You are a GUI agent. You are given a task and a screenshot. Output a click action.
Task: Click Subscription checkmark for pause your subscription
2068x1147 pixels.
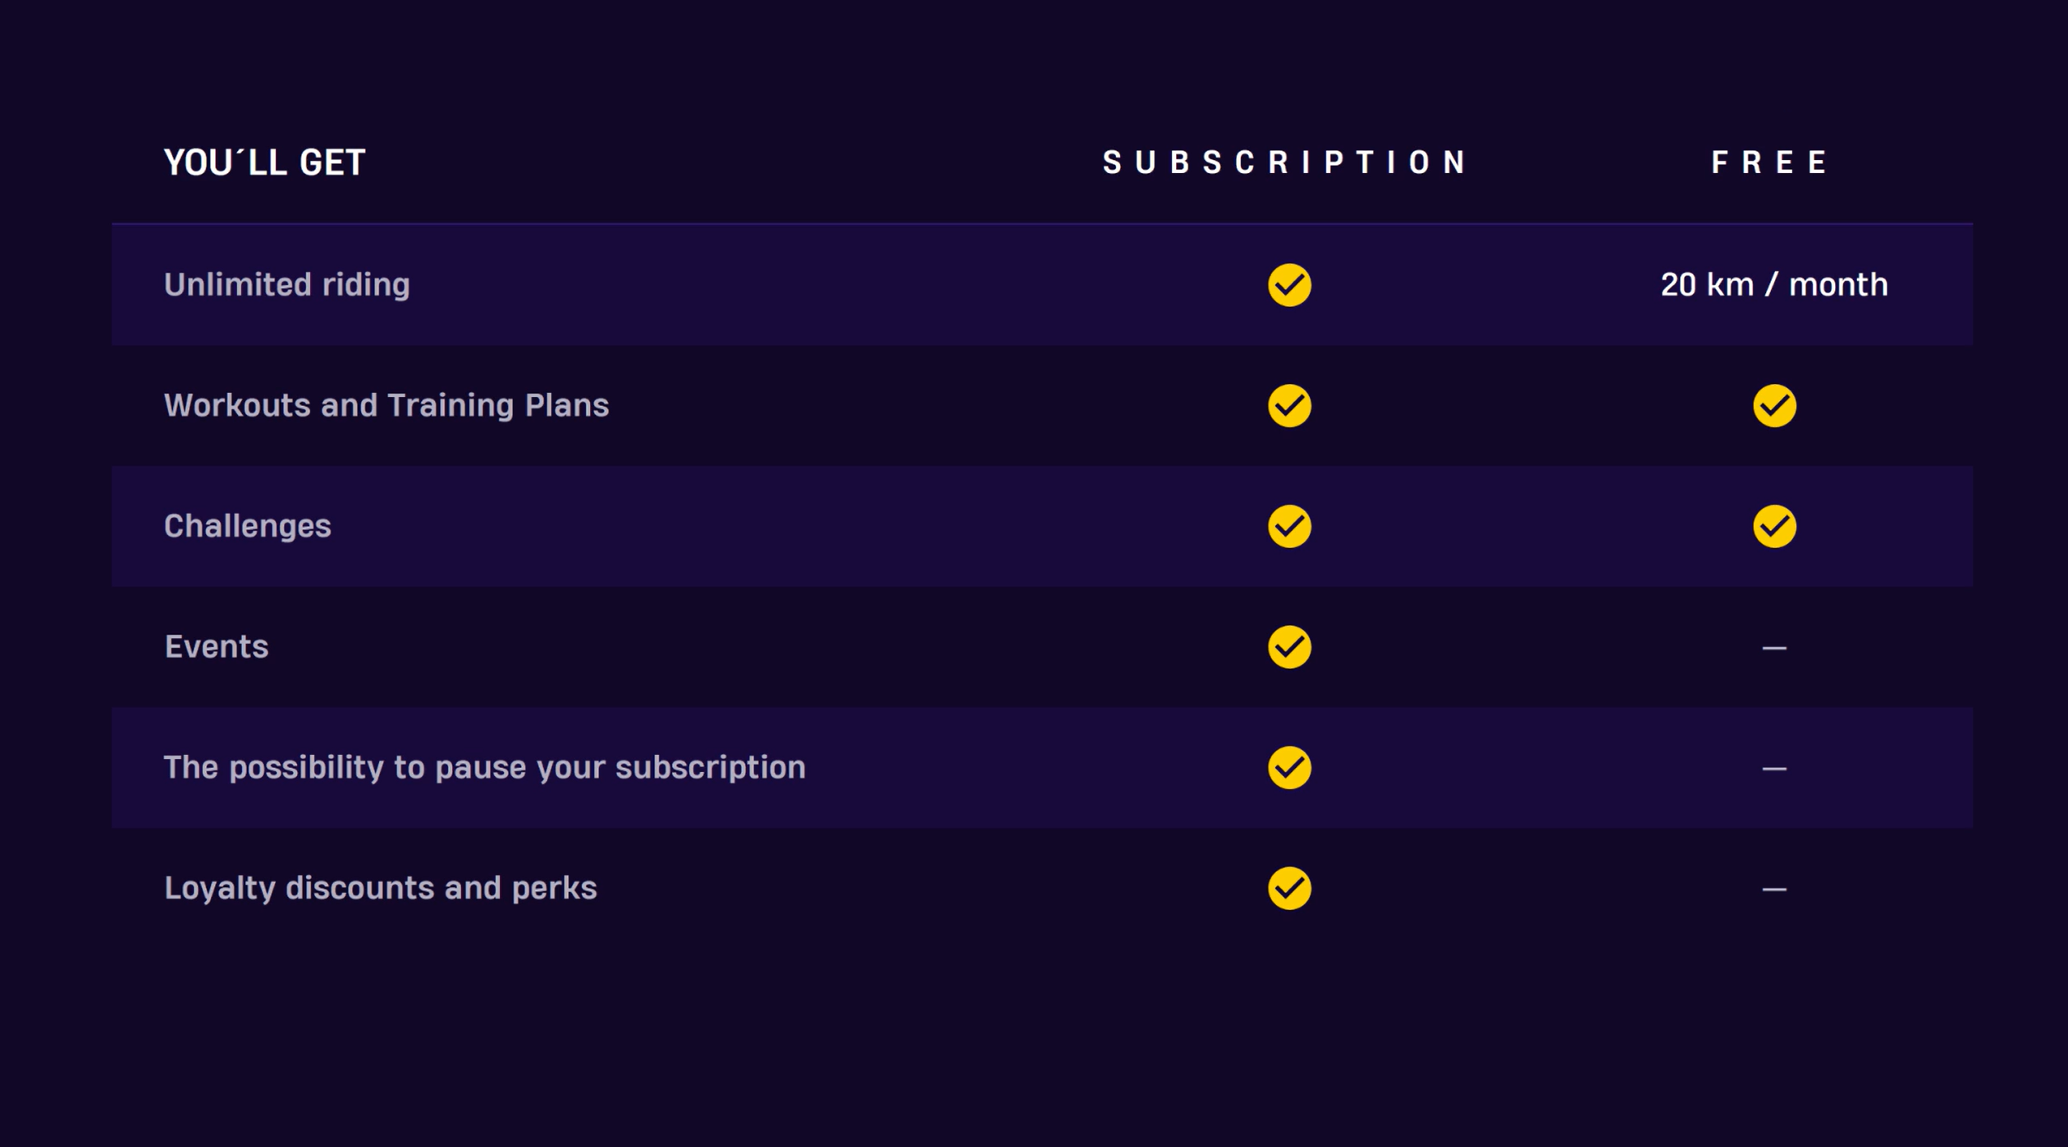[x=1289, y=767]
